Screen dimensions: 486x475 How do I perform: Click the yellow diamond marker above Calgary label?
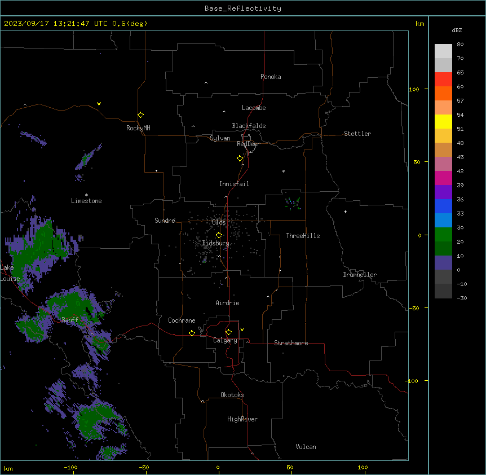(x=228, y=332)
